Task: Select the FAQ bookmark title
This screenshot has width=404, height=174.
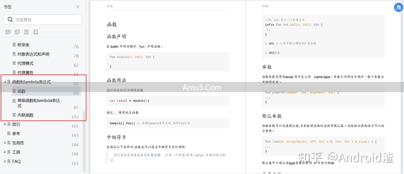Action: point(16,161)
